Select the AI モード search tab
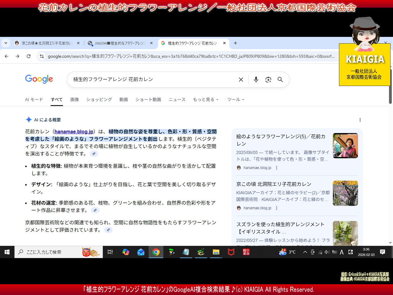Viewport: 393px width, 295px height. pos(34,100)
